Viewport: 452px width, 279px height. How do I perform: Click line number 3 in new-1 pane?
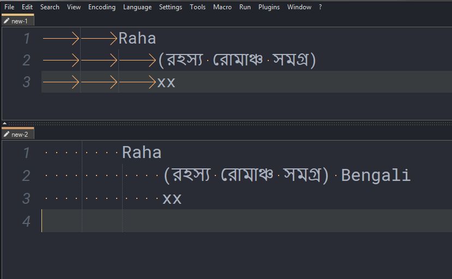(26, 82)
